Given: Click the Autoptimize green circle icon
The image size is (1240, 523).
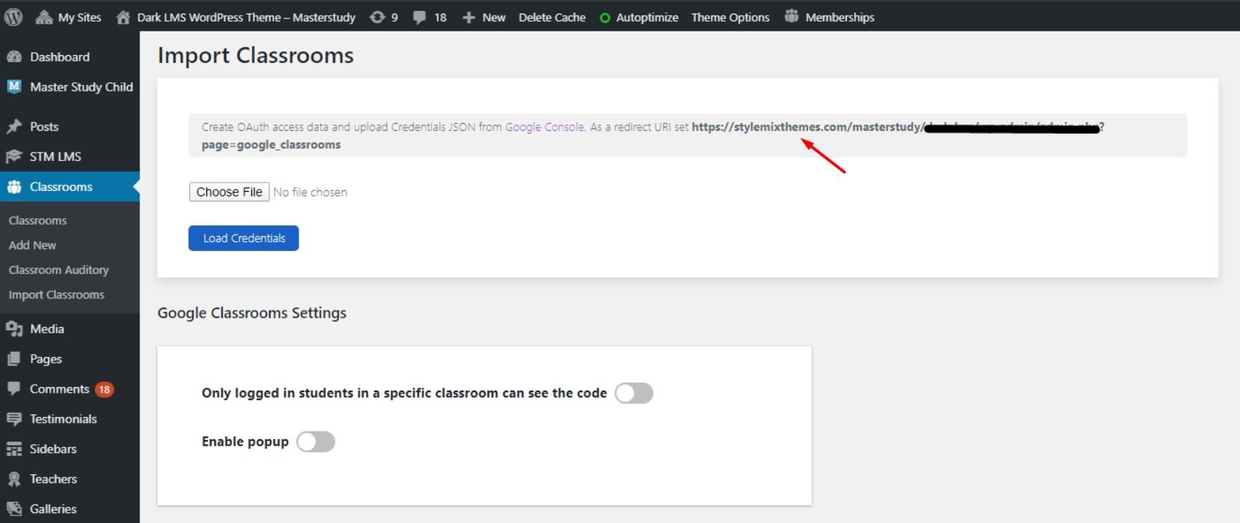Looking at the screenshot, I should pyautogui.click(x=605, y=18).
